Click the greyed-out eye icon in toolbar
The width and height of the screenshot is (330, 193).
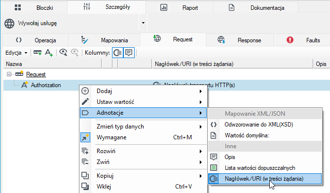(74, 52)
